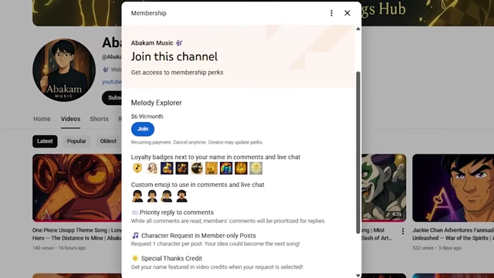The height and width of the screenshot is (278, 494).
Task: Click the Melody Explorer tier name
Action: tap(156, 103)
